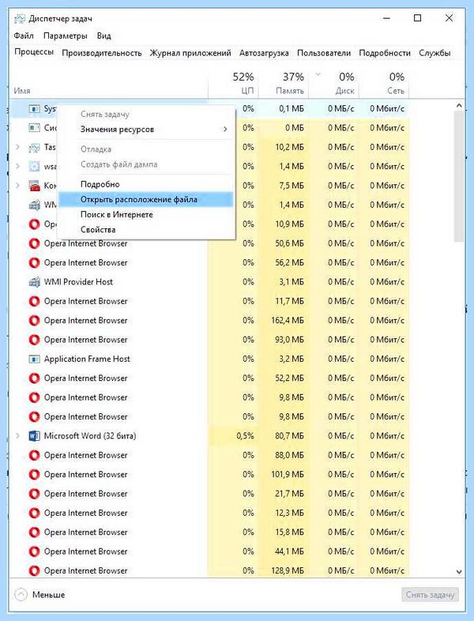
Task: Collapse view with the Меньше chevron button
Action: click(21, 594)
